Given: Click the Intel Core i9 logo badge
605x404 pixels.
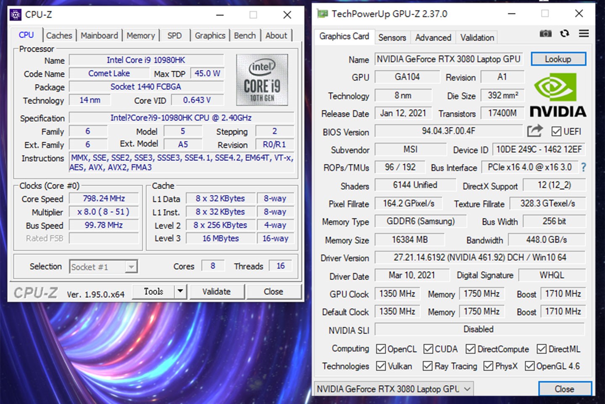Looking at the screenshot, I should (x=262, y=80).
